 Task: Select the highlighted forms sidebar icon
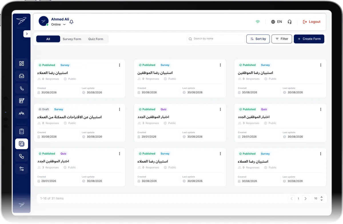[x=21, y=144]
